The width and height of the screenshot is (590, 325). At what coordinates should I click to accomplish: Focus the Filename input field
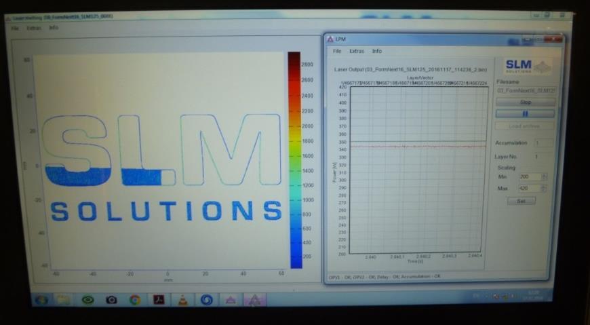[526, 90]
